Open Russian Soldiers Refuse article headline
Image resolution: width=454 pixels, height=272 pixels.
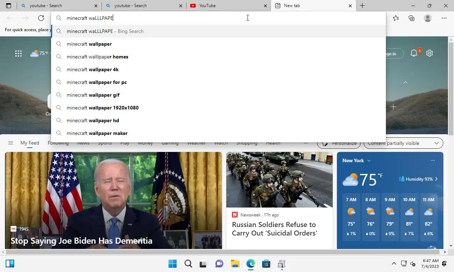[x=275, y=229]
